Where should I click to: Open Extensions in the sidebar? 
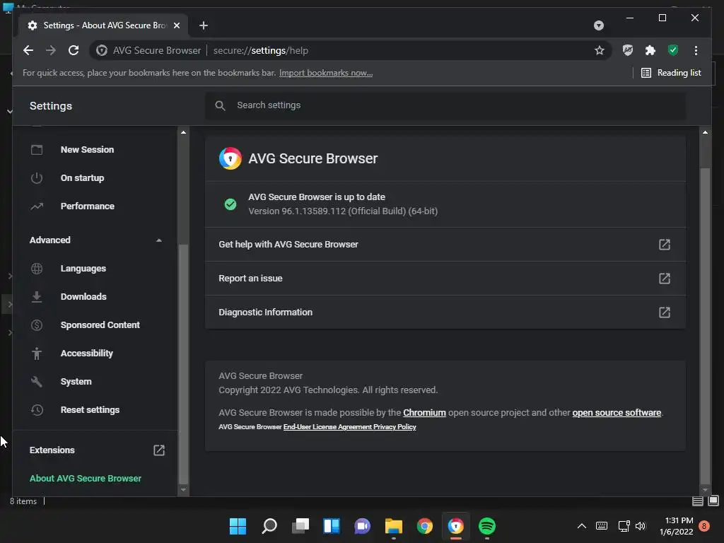[x=95, y=450]
